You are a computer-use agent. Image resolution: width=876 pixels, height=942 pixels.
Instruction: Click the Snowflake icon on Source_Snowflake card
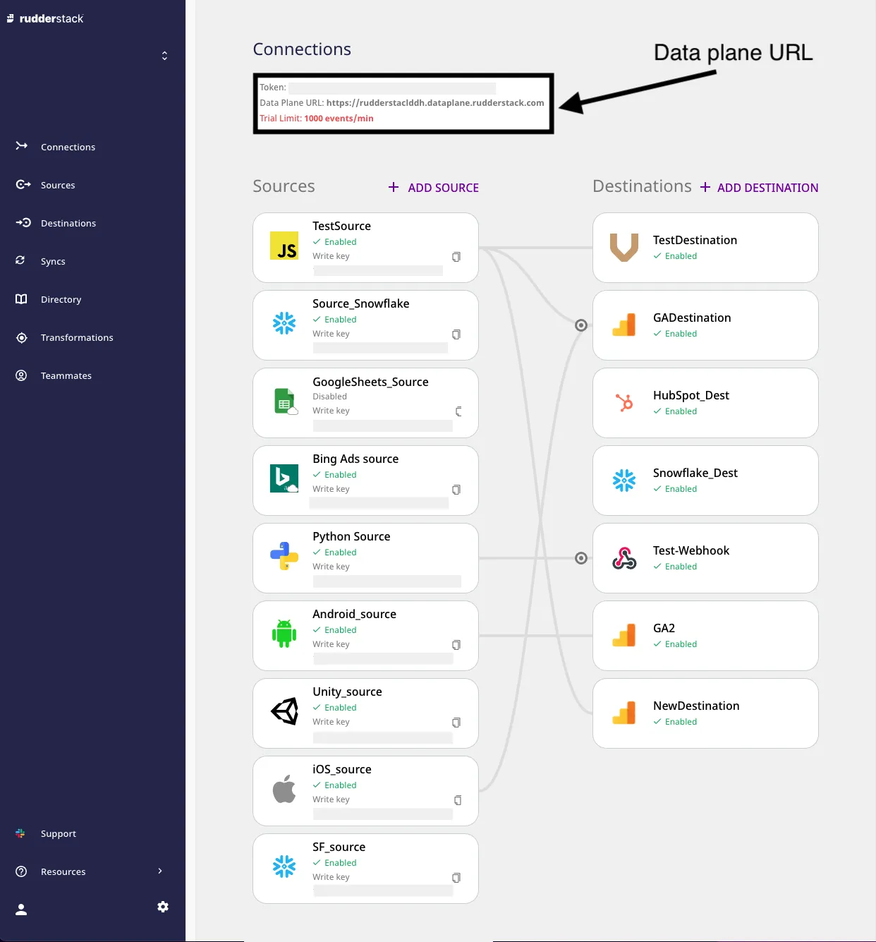tap(284, 323)
